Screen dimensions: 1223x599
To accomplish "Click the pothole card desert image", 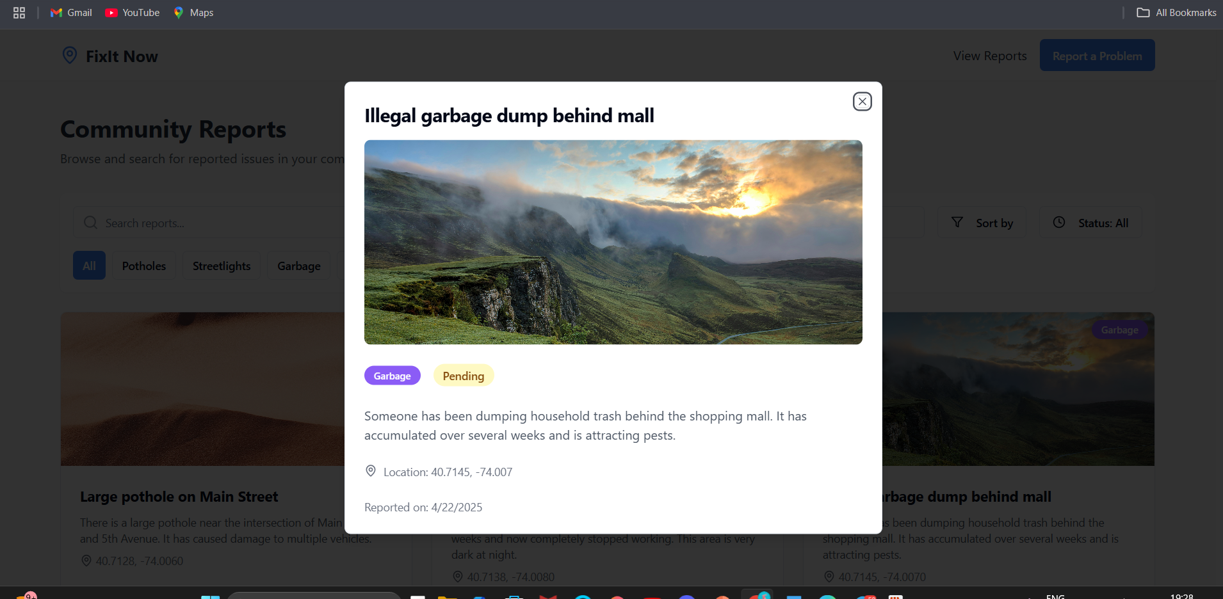I will (203, 389).
